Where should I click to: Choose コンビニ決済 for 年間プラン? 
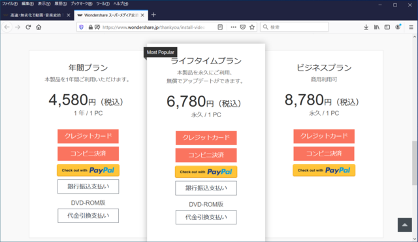(x=88, y=154)
